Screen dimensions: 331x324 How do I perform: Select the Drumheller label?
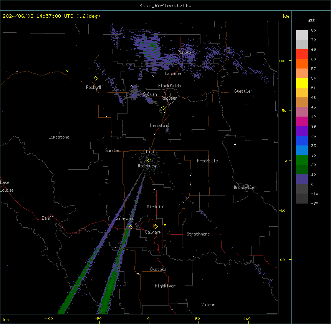click(x=245, y=187)
